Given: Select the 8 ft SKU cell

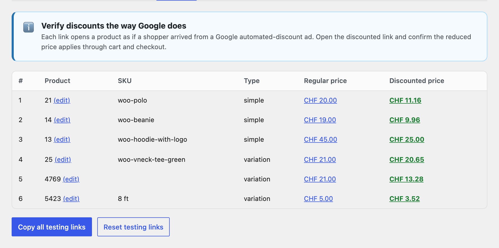Looking at the screenshot, I should [x=123, y=199].
